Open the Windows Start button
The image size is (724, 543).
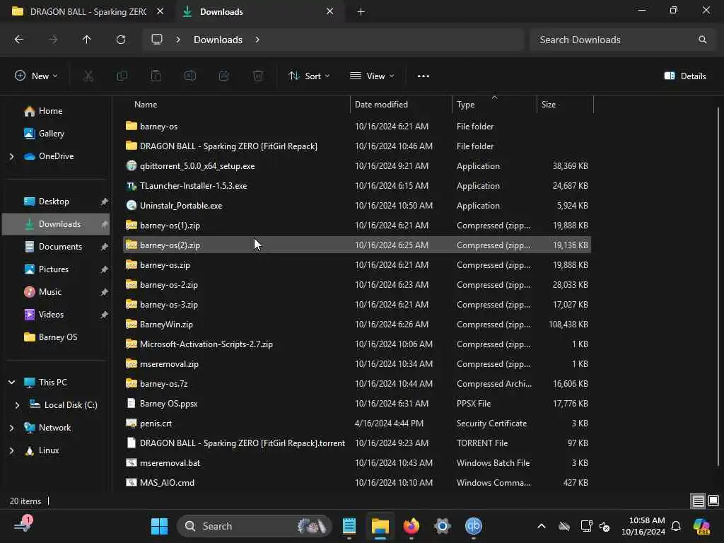point(159,526)
